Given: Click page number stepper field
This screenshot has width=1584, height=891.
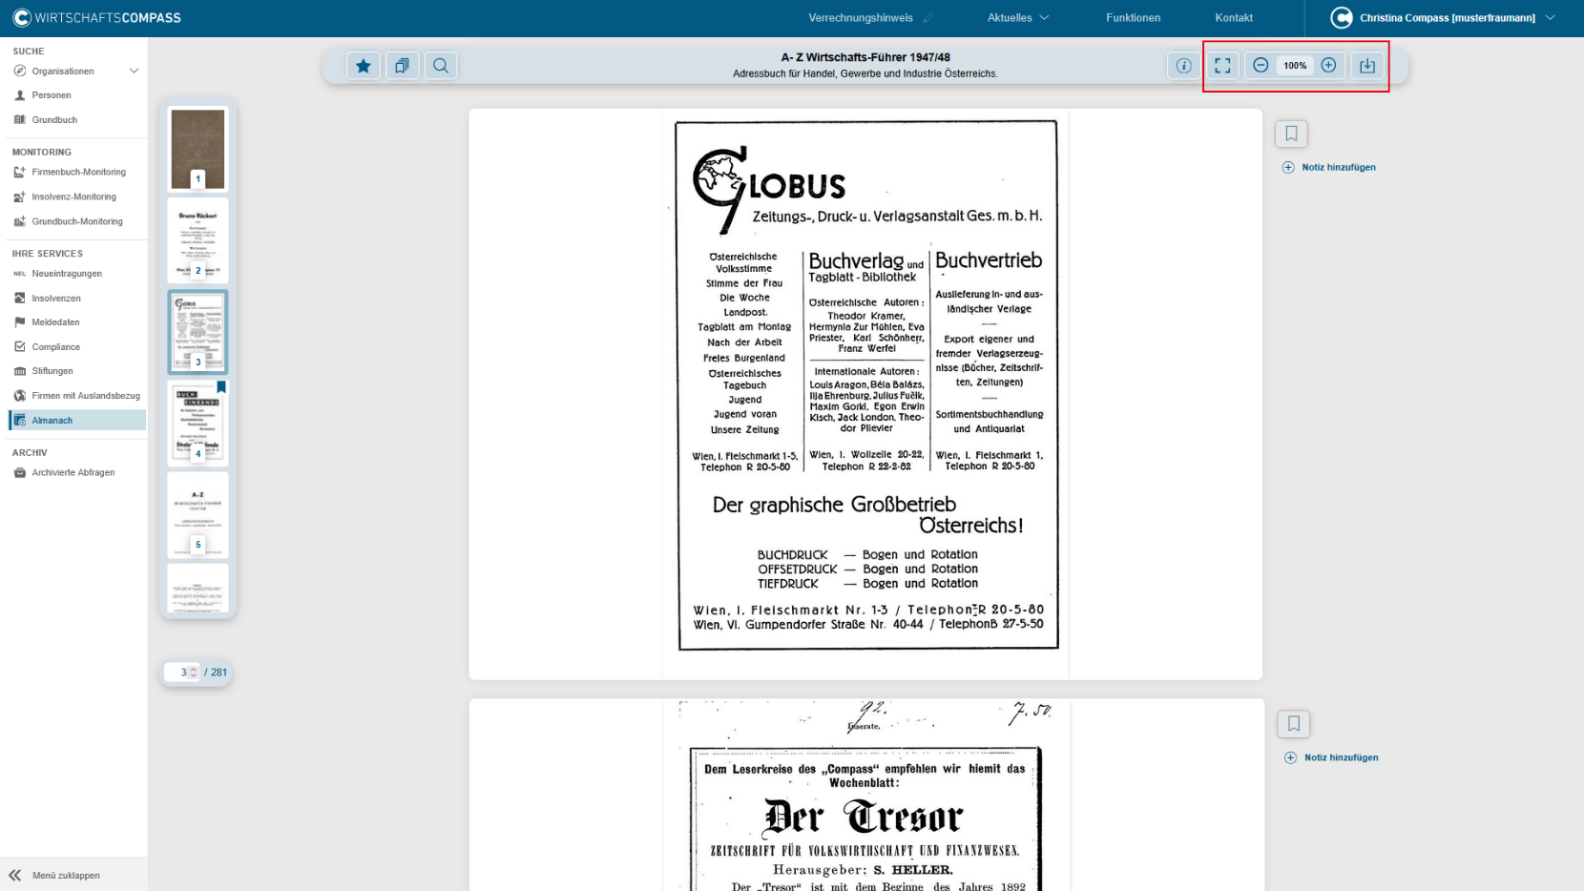Looking at the screenshot, I should [183, 673].
